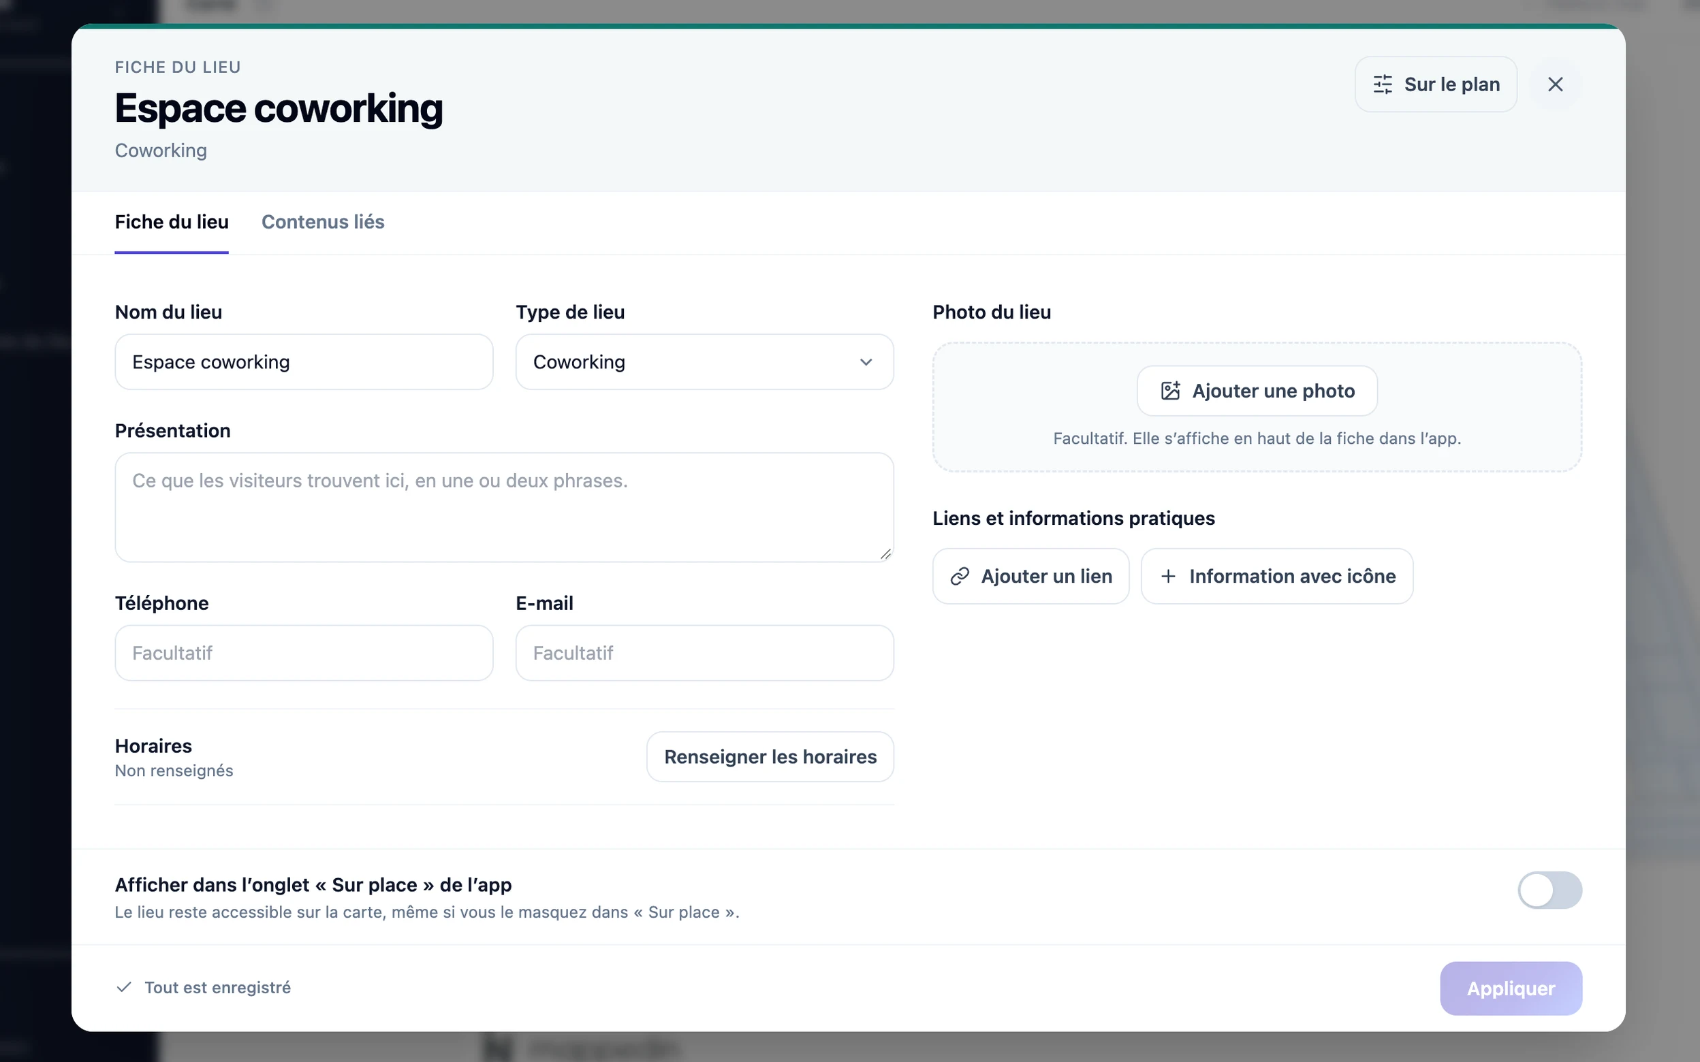Click the Renseigner les horaires button
This screenshot has width=1700, height=1062.
click(770, 757)
